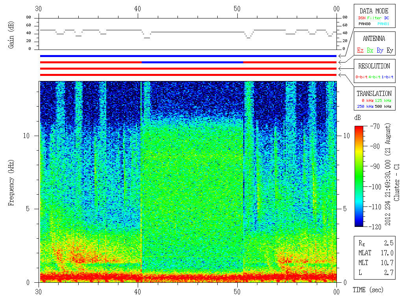Click the blue data mode bar
This screenshot has width=403, height=302.
coord(188,56)
